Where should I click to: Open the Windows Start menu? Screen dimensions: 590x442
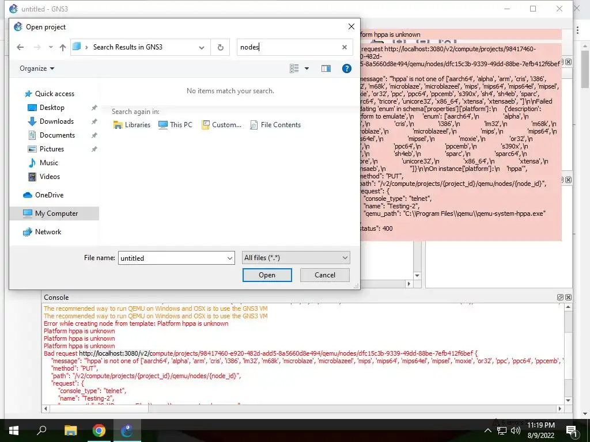point(14,430)
